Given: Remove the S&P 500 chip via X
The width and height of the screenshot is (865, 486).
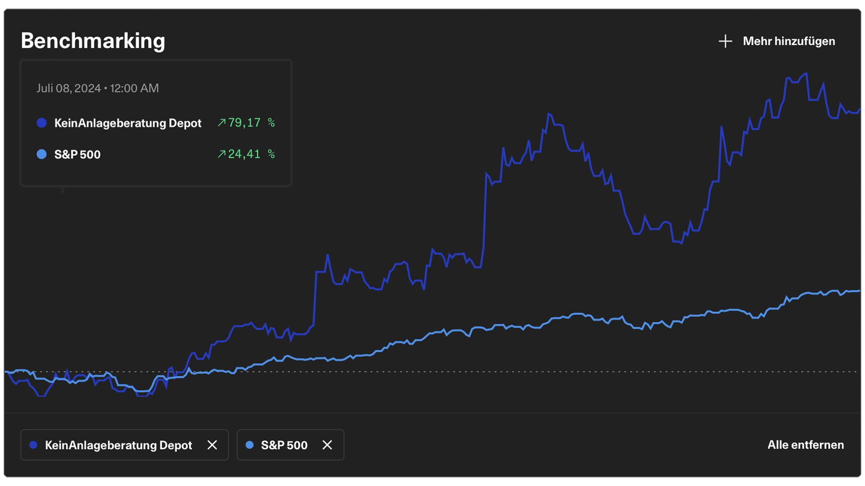Looking at the screenshot, I should 328,445.
